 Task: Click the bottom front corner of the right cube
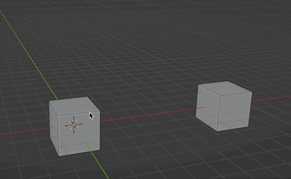[x=217, y=131]
